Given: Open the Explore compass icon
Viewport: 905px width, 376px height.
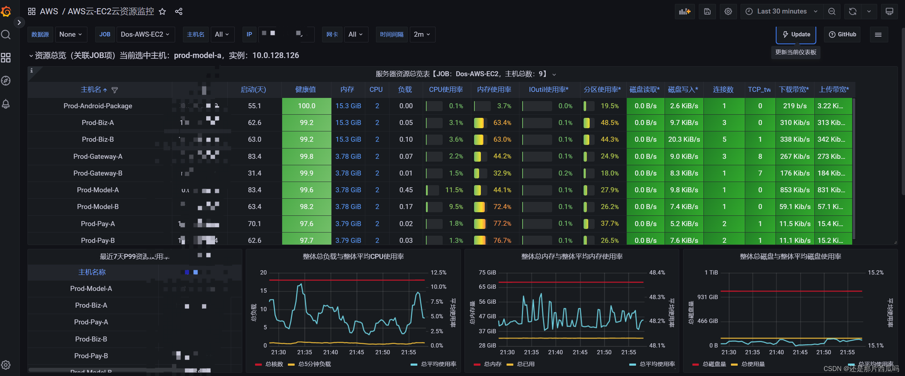Looking at the screenshot, I should coord(6,81).
